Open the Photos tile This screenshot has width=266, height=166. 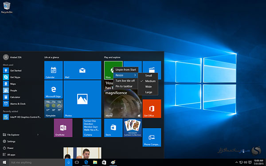pos(82,99)
